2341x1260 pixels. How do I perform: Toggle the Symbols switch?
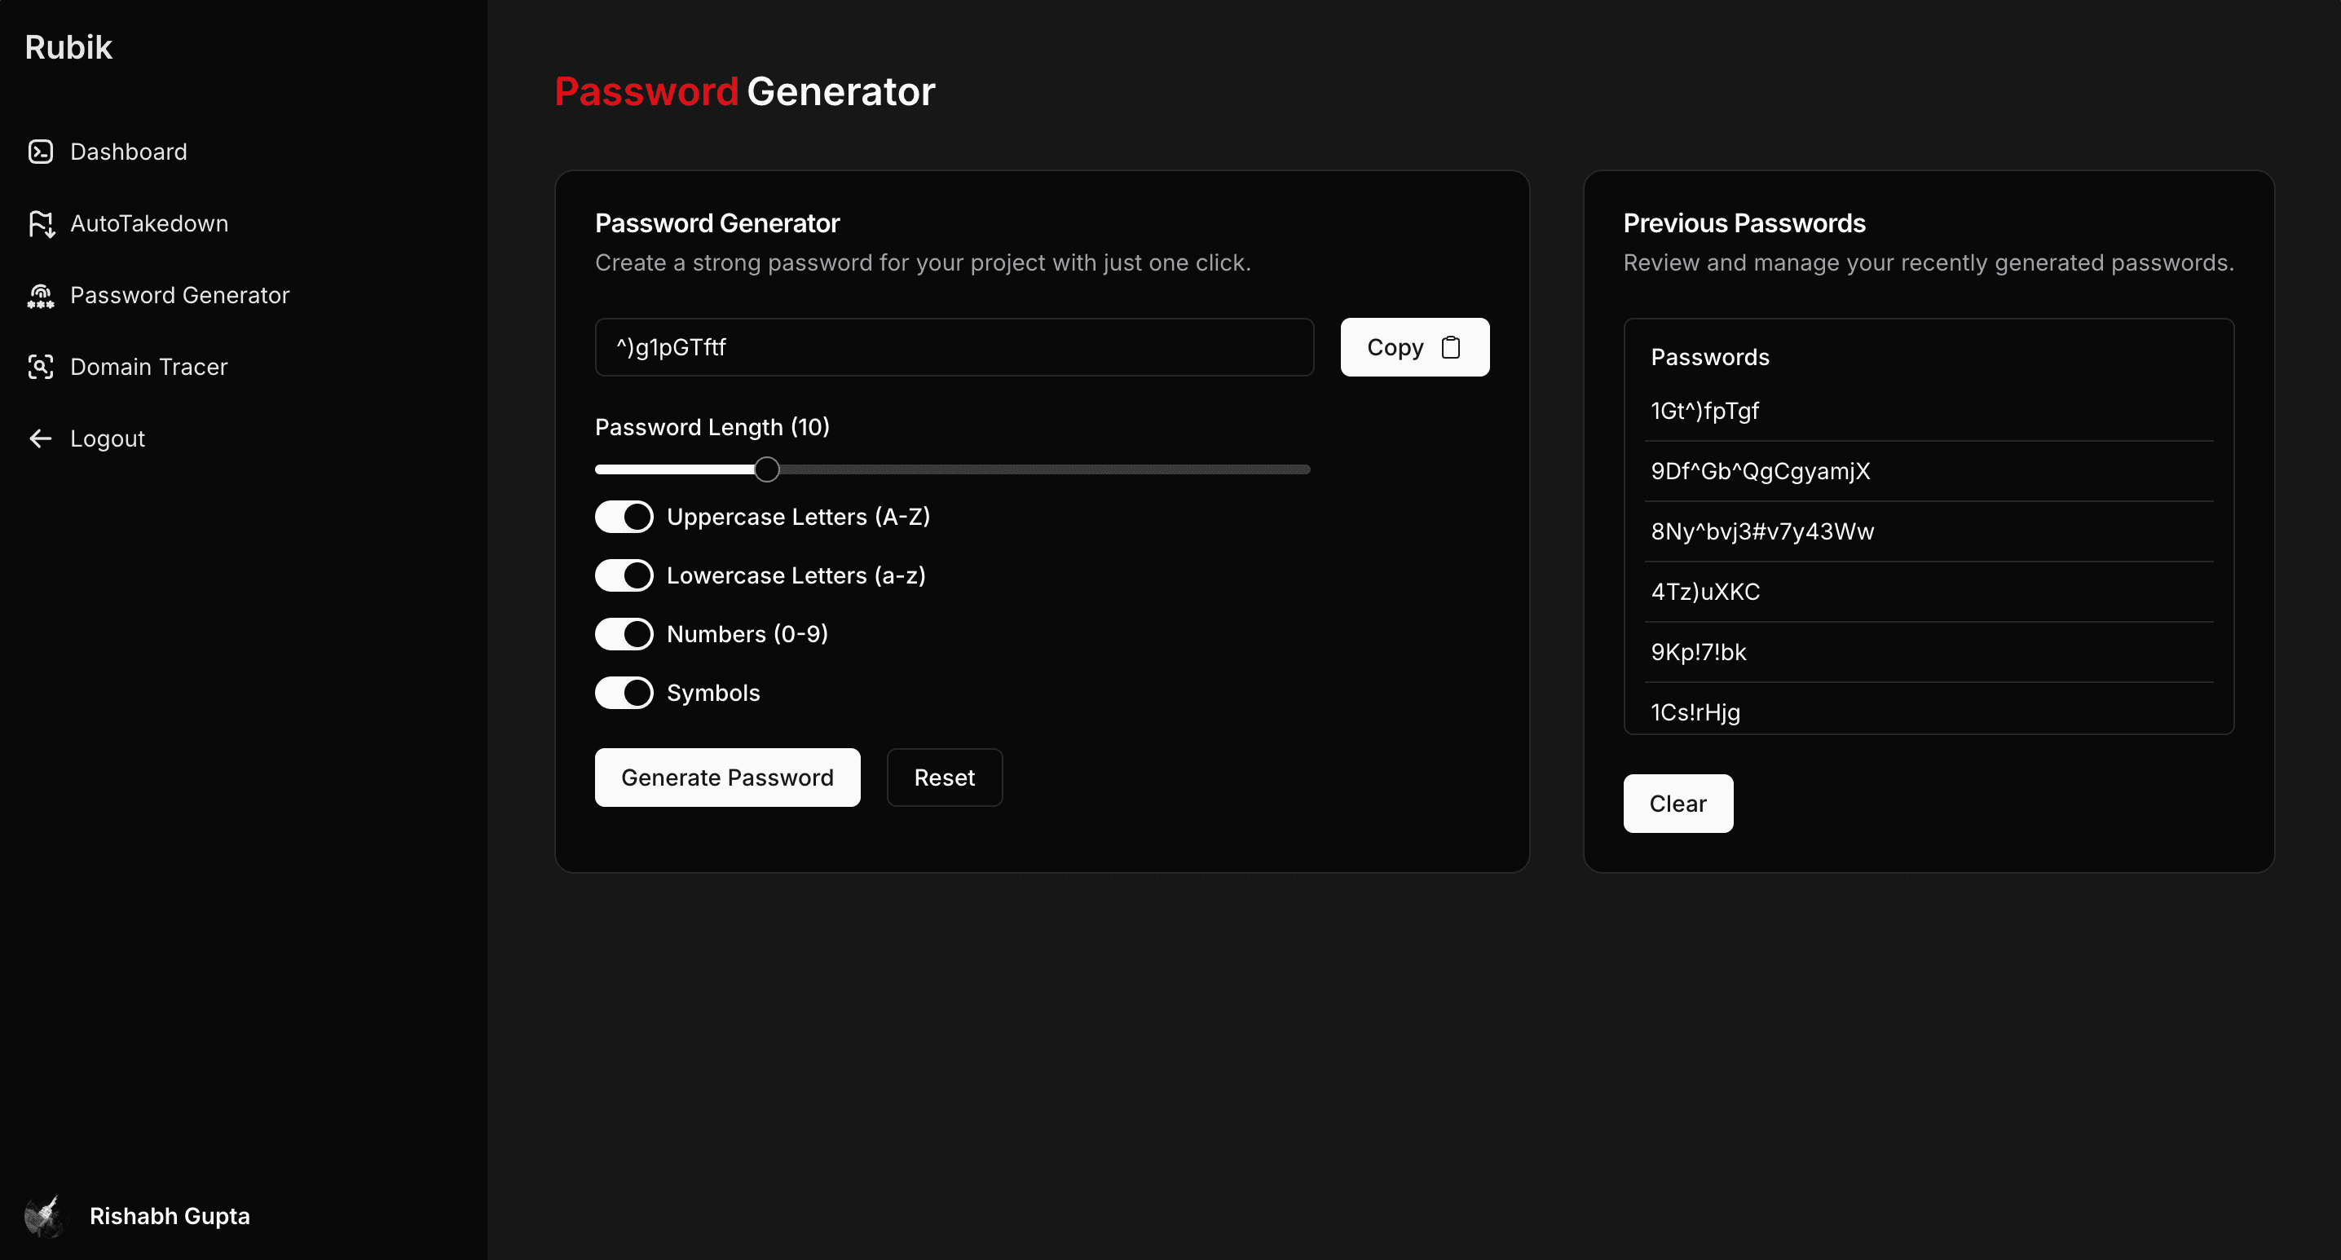tap(624, 692)
